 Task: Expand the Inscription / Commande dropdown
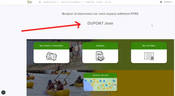pyautogui.click(x=72, y=2)
